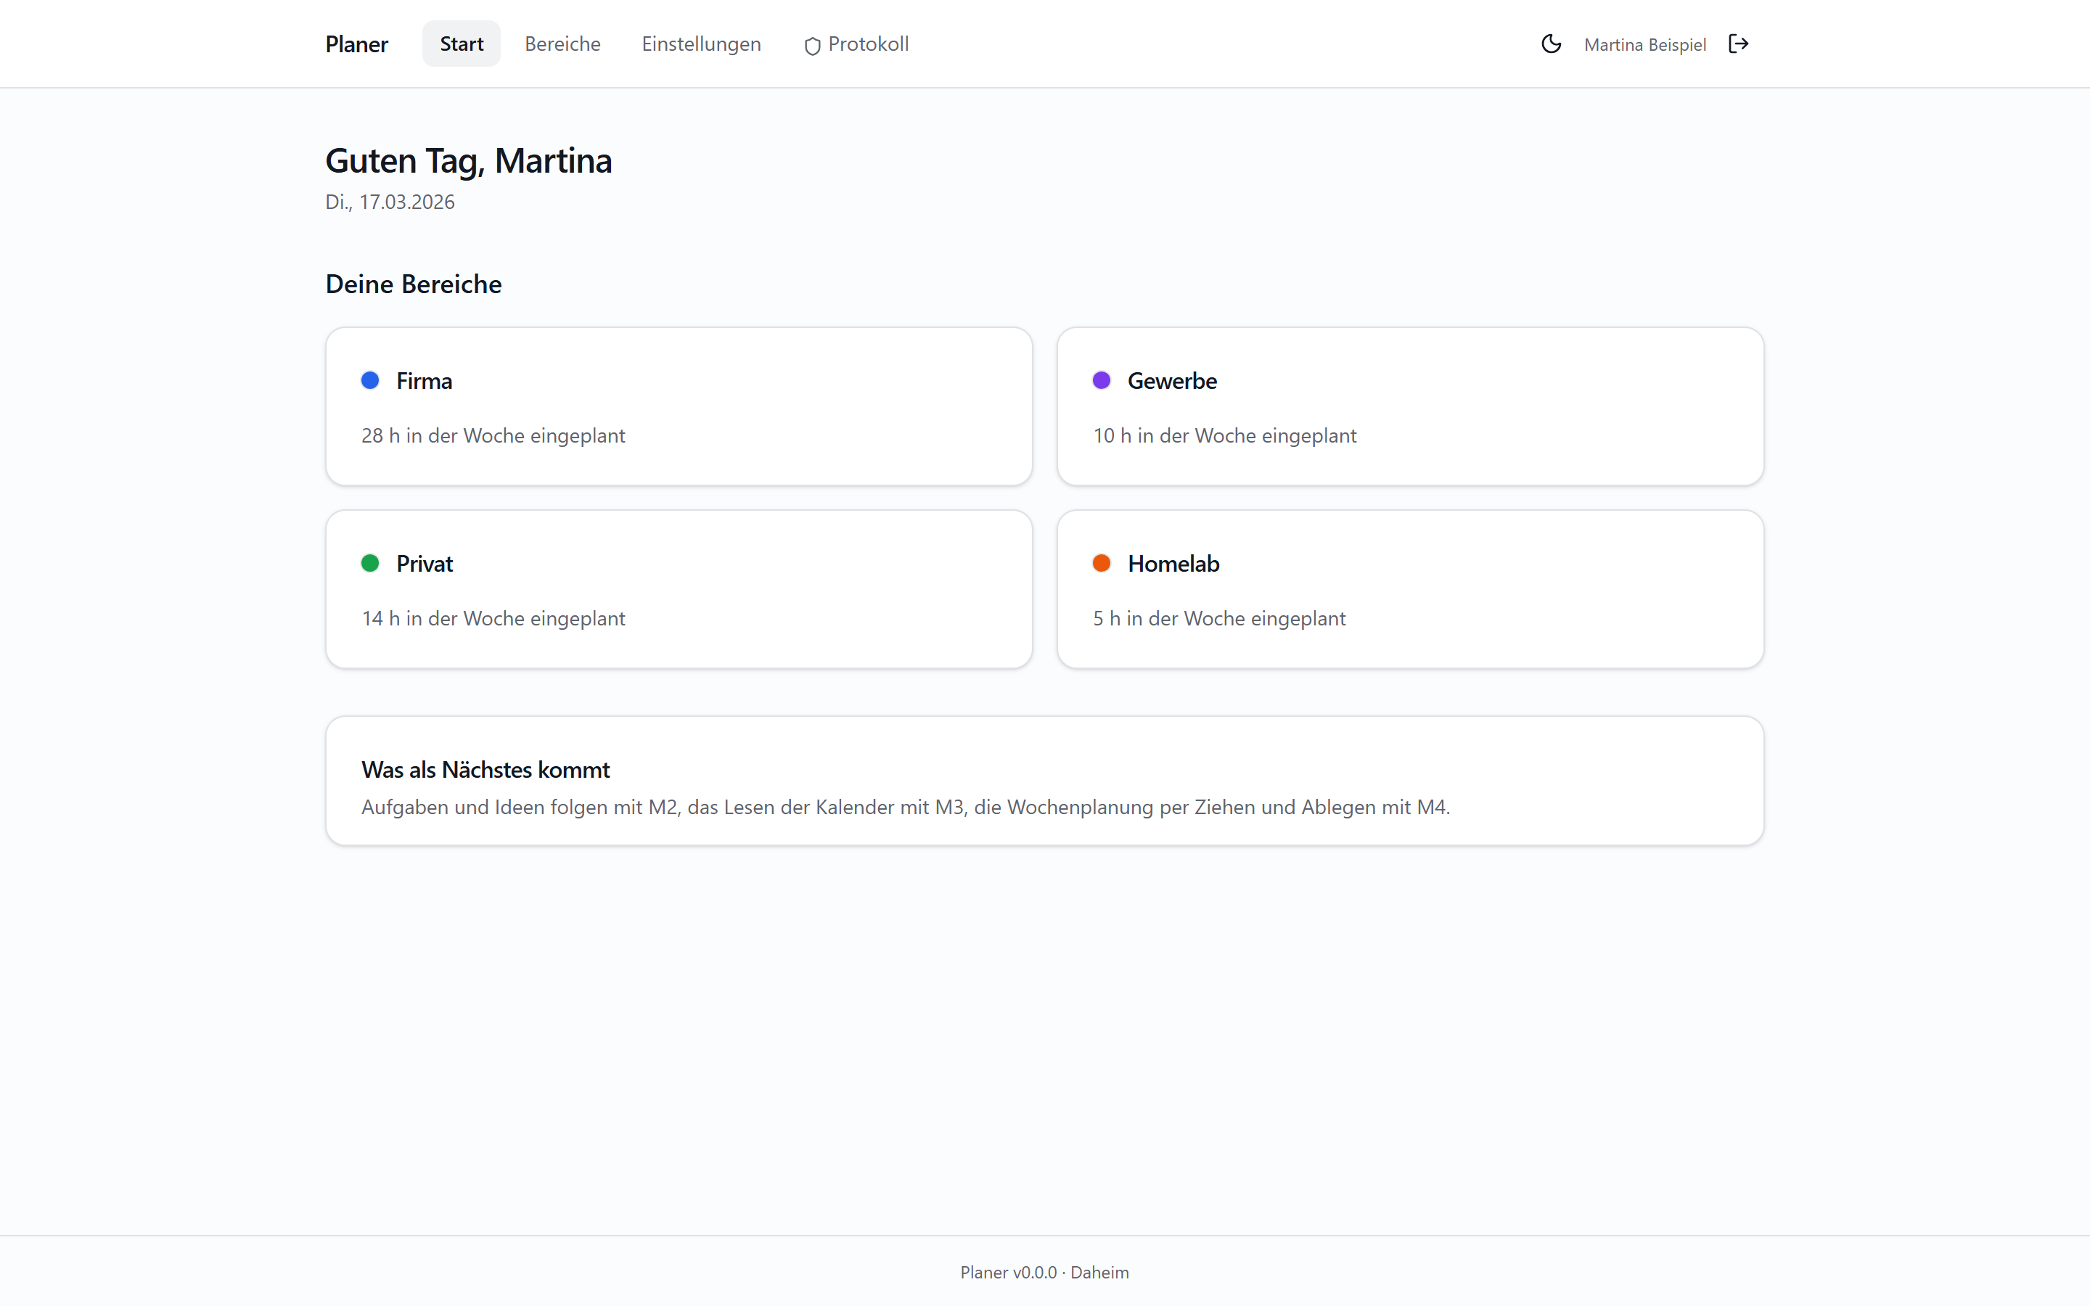Click the purple dot on the Gewerbe card
Screen dimensions: 2090x1306
1101,380
